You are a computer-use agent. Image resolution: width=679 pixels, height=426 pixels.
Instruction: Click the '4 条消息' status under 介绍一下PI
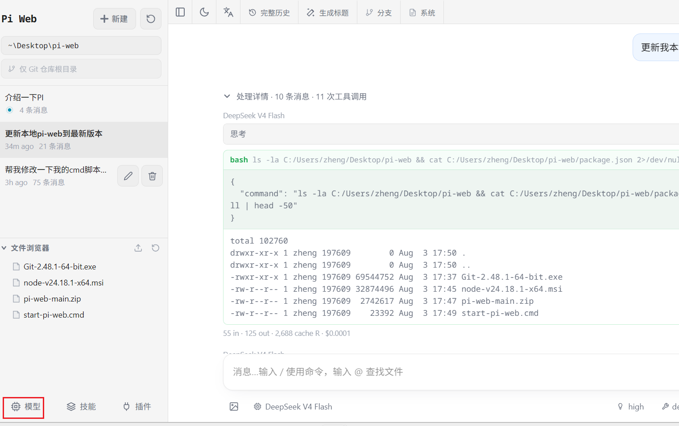click(x=33, y=110)
